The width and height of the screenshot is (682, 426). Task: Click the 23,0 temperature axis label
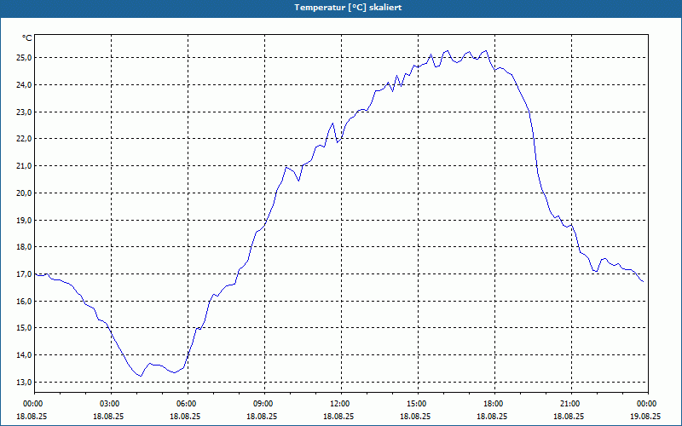[25, 112]
